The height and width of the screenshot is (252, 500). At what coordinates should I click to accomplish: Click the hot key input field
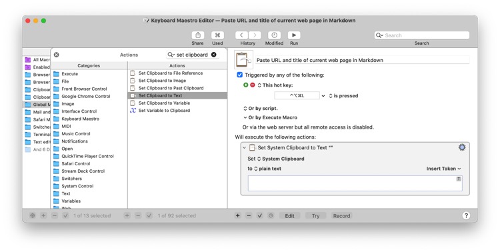[x=297, y=95]
